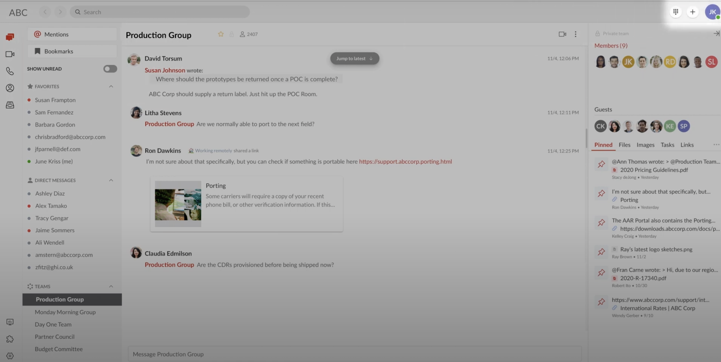Unpin Ray's latest logo sketches.png
The image size is (721, 362).
(601, 252)
